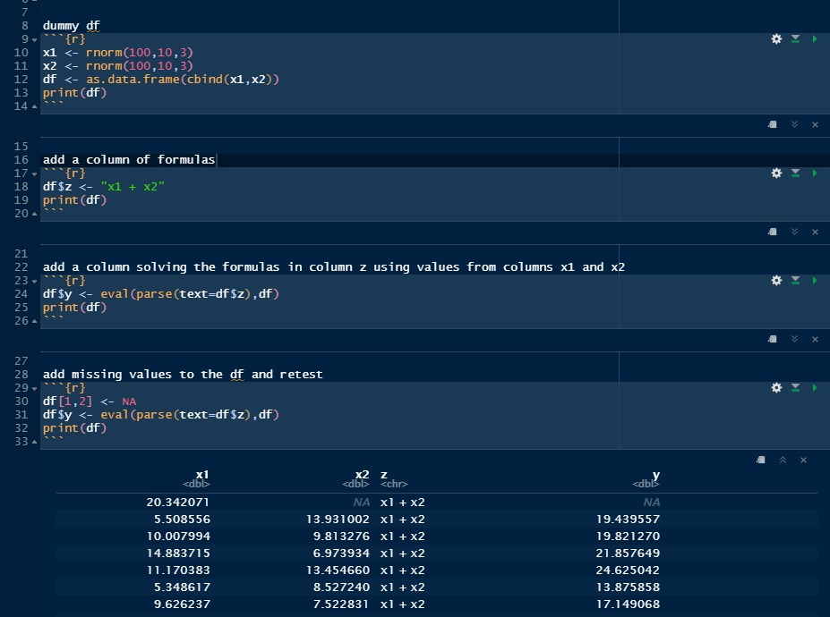Click the df$z <- "x1 + x2" code line
Screen dimensions: 830x617
coord(104,187)
